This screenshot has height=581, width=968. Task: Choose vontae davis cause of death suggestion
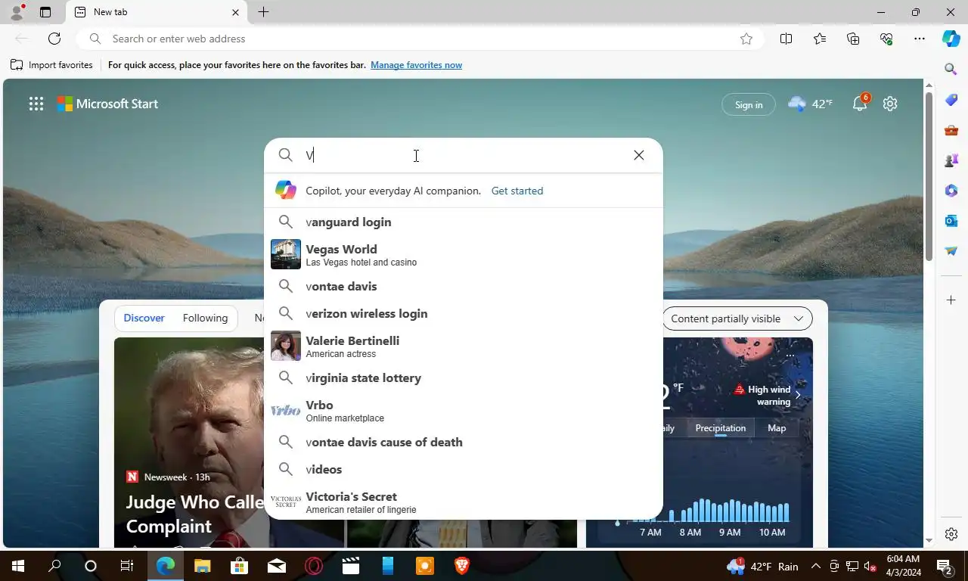click(x=463, y=442)
